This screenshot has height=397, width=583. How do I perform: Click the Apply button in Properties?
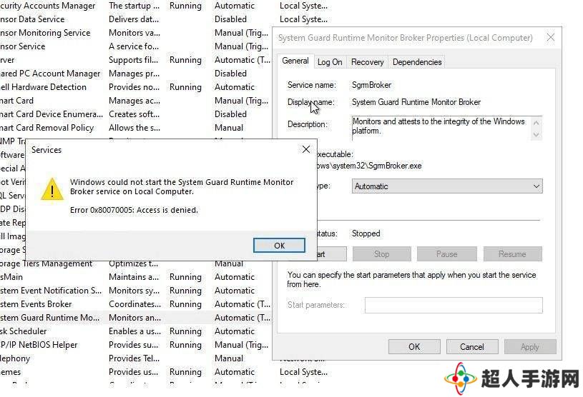(x=530, y=347)
